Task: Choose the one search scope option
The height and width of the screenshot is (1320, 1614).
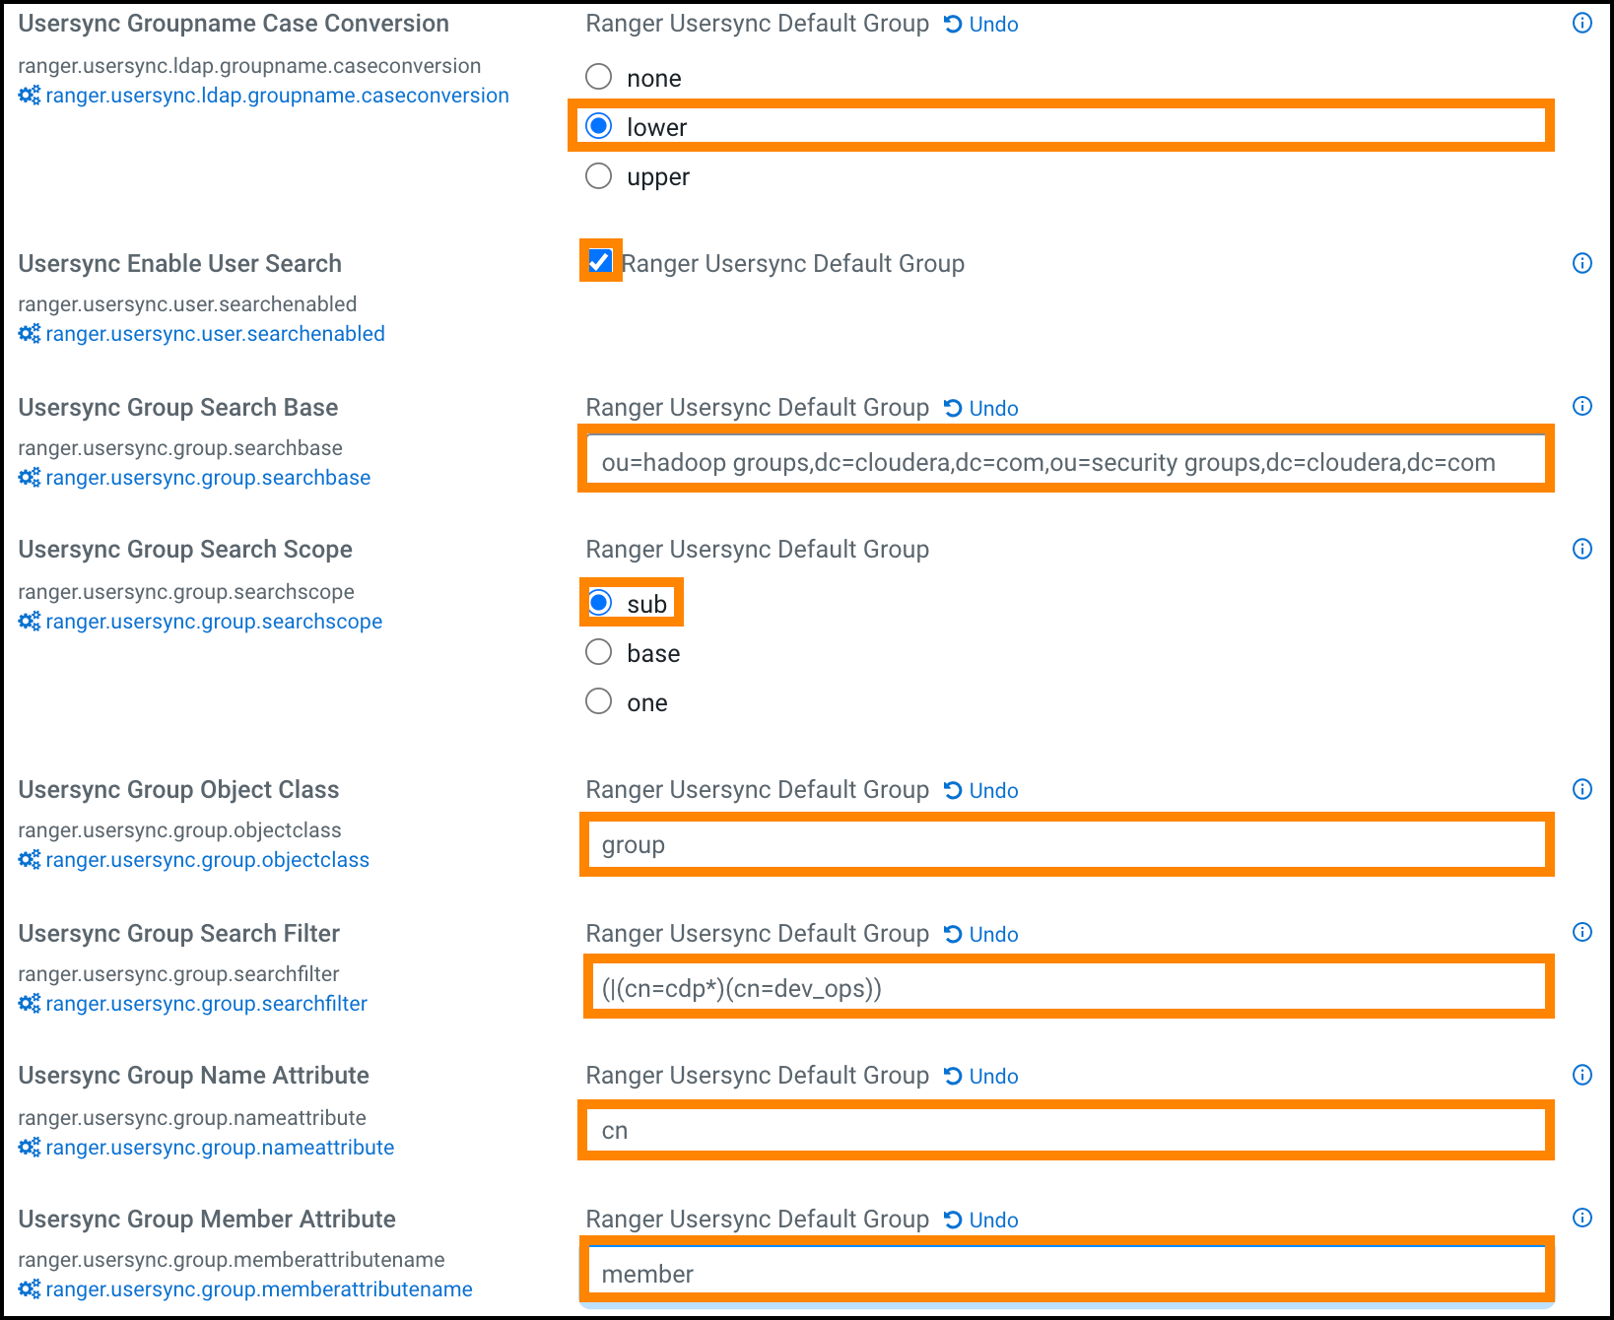Action: point(598,701)
